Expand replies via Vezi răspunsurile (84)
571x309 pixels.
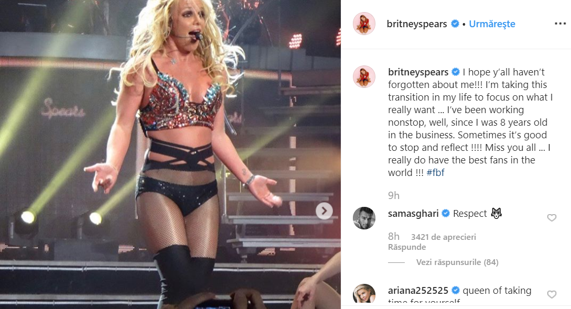pos(457,262)
